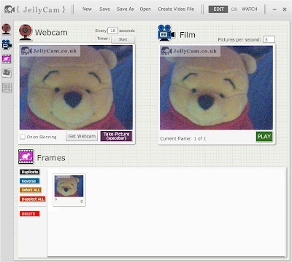Click the Film preview image

(x=216, y=87)
